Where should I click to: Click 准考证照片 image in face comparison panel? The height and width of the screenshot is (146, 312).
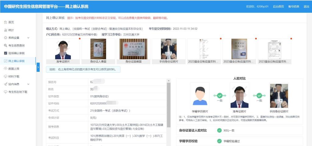[239, 96]
